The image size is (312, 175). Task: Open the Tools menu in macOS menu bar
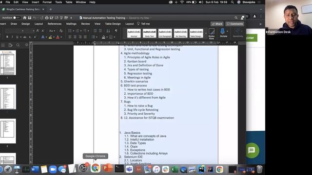click(58, 2)
